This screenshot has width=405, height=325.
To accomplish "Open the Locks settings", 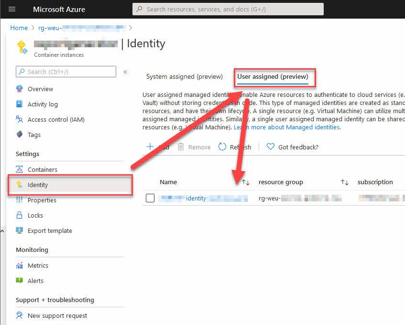I will pos(34,215).
